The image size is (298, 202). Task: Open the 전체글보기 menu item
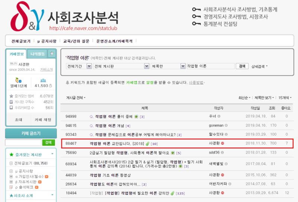click(x=21, y=41)
